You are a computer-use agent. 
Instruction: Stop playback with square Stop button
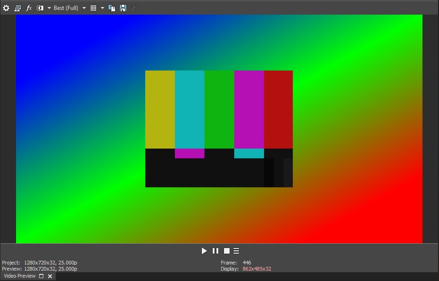pos(227,251)
